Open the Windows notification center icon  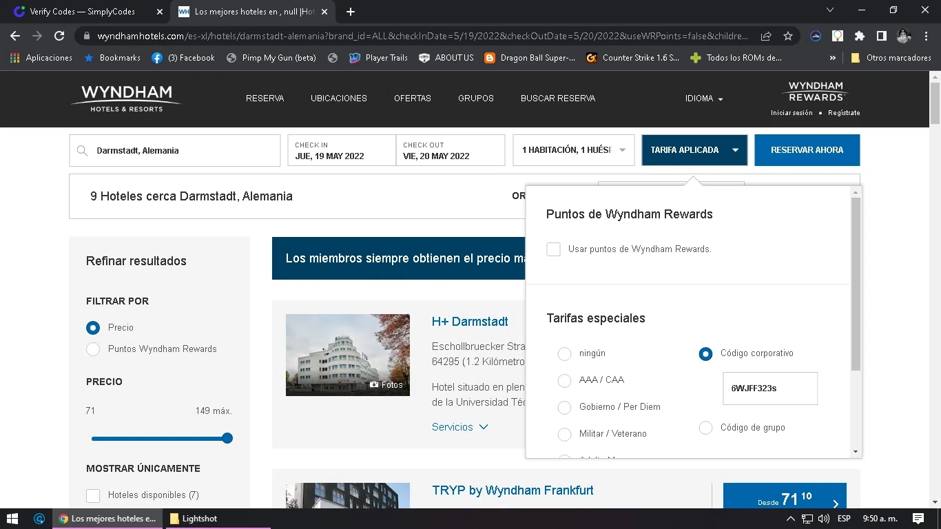(918, 519)
